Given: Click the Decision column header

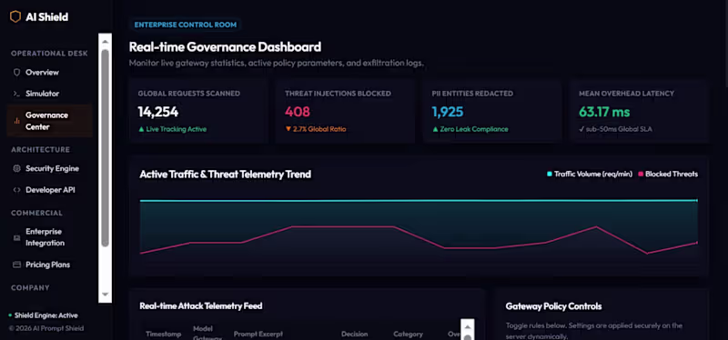Looking at the screenshot, I should [354, 334].
